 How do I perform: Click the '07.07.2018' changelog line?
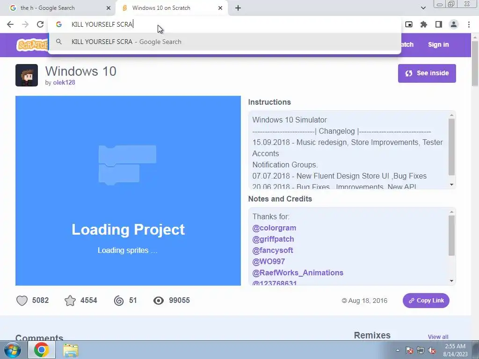[340, 176]
